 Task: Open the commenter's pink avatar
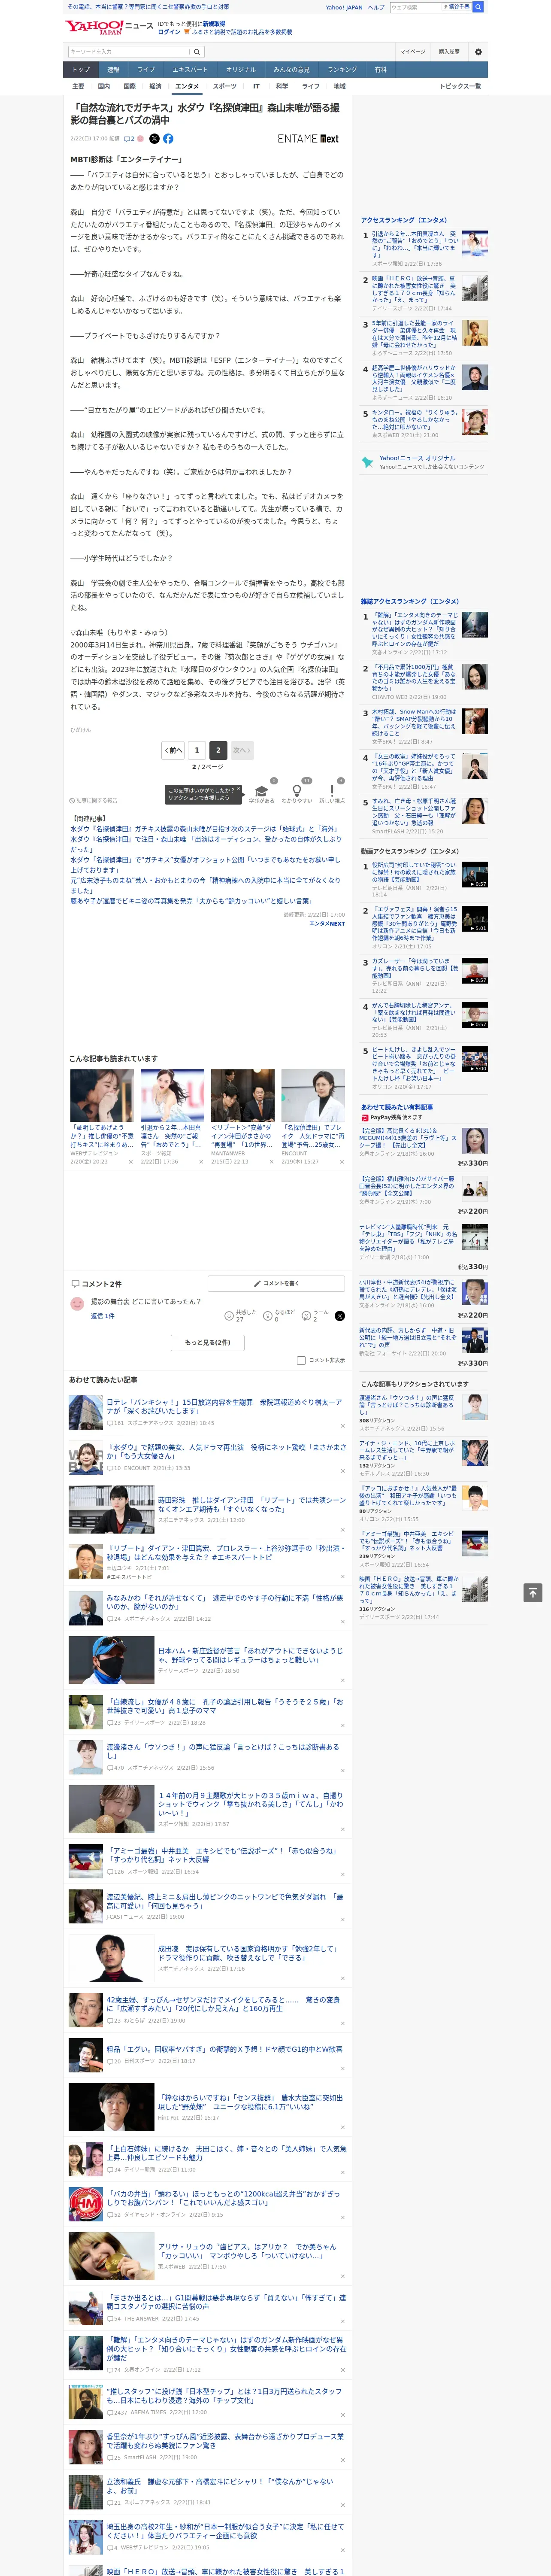coord(77,1304)
